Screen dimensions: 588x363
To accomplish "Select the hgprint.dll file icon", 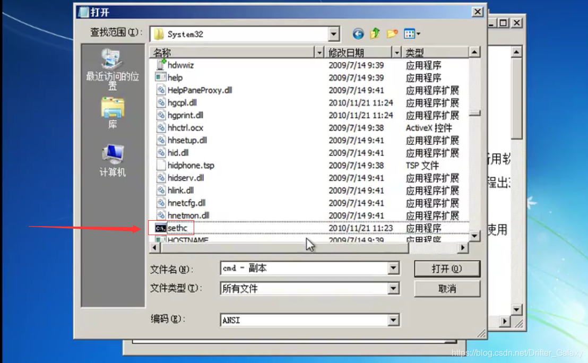I will pyautogui.click(x=161, y=115).
